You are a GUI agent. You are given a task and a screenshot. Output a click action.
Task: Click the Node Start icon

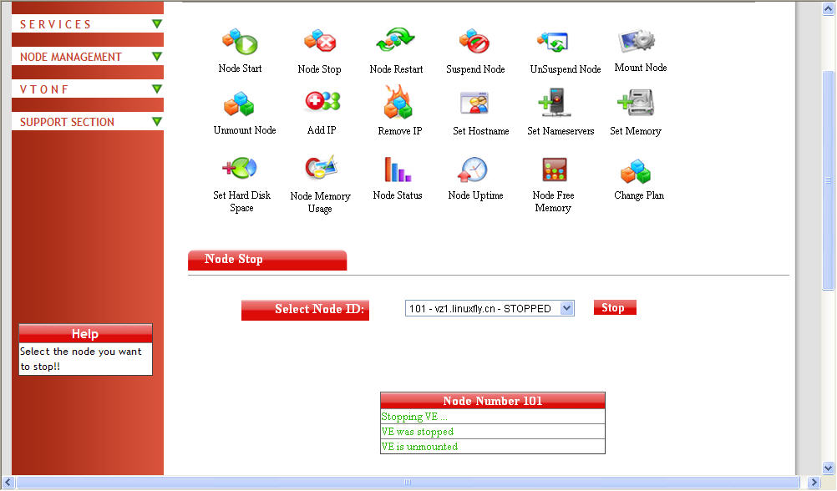pos(240,42)
